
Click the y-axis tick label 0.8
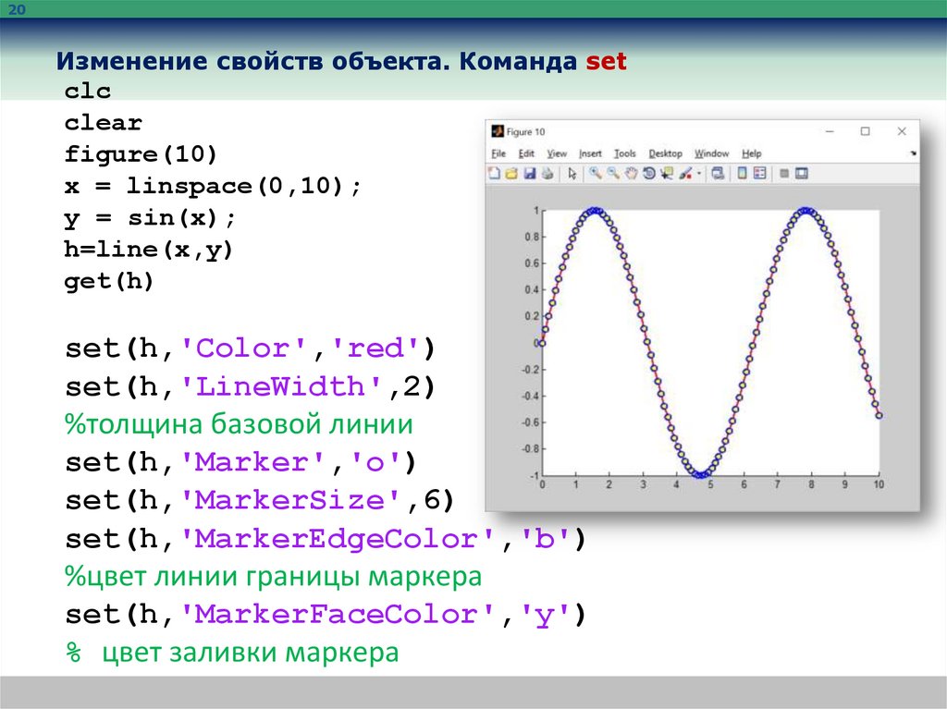coord(531,237)
